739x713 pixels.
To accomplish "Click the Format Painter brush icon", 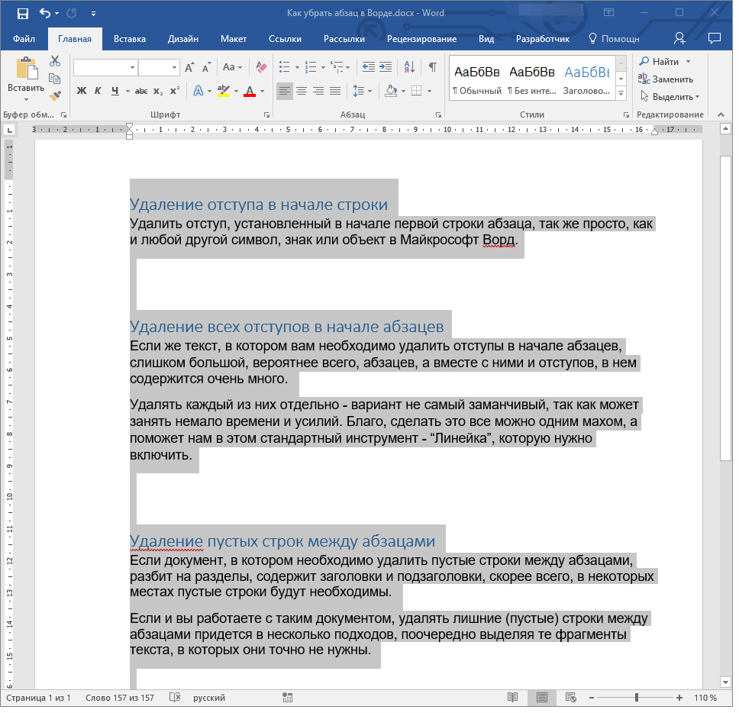I will tap(54, 96).
